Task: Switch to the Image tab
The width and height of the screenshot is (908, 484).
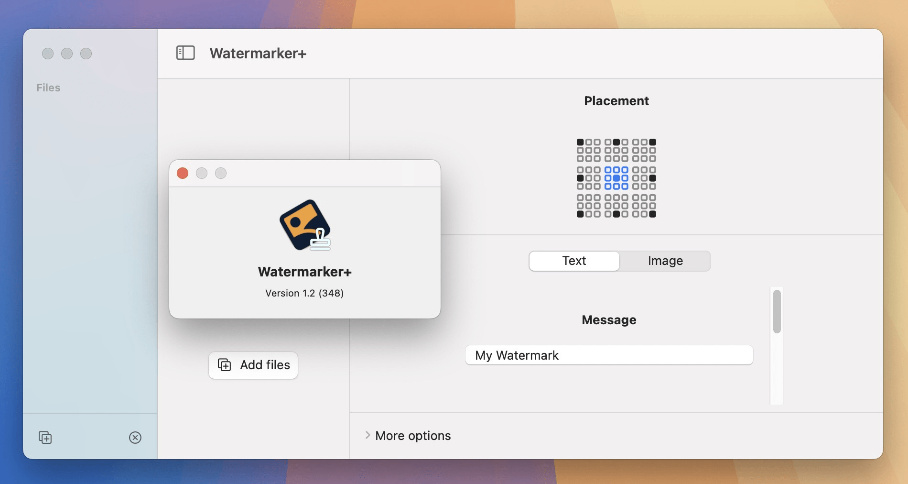Action: [x=665, y=261]
